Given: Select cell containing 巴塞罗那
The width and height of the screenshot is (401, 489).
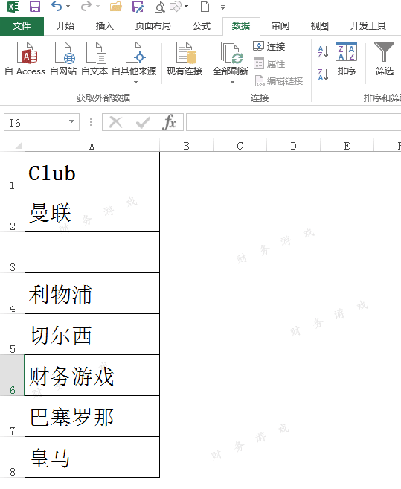Looking at the screenshot, I should pyautogui.click(x=92, y=416).
